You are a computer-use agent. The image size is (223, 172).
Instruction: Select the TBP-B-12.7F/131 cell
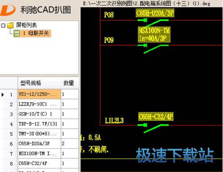(x=39, y=124)
